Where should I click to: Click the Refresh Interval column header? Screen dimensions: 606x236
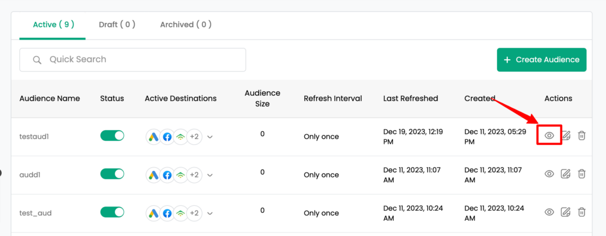click(x=333, y=99)
